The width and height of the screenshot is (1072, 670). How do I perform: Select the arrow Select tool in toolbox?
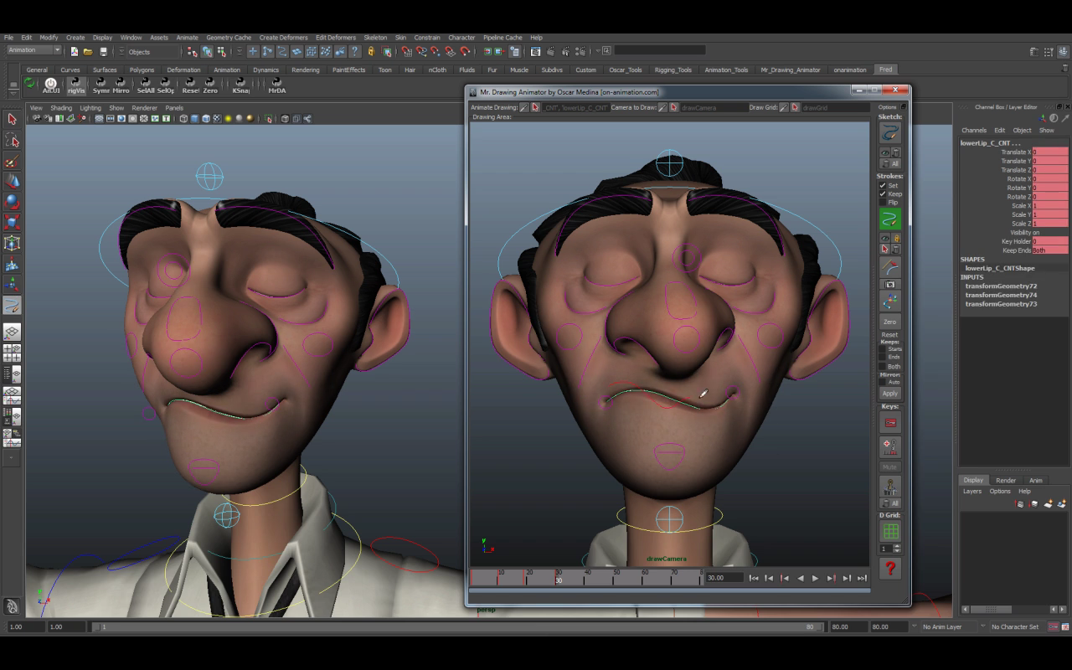(12, 119)
